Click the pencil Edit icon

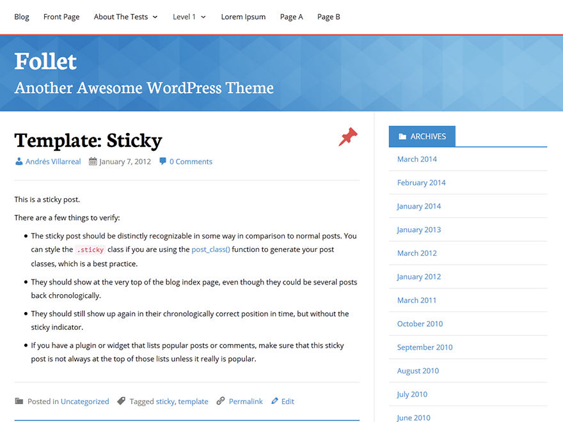click(273, 401)
